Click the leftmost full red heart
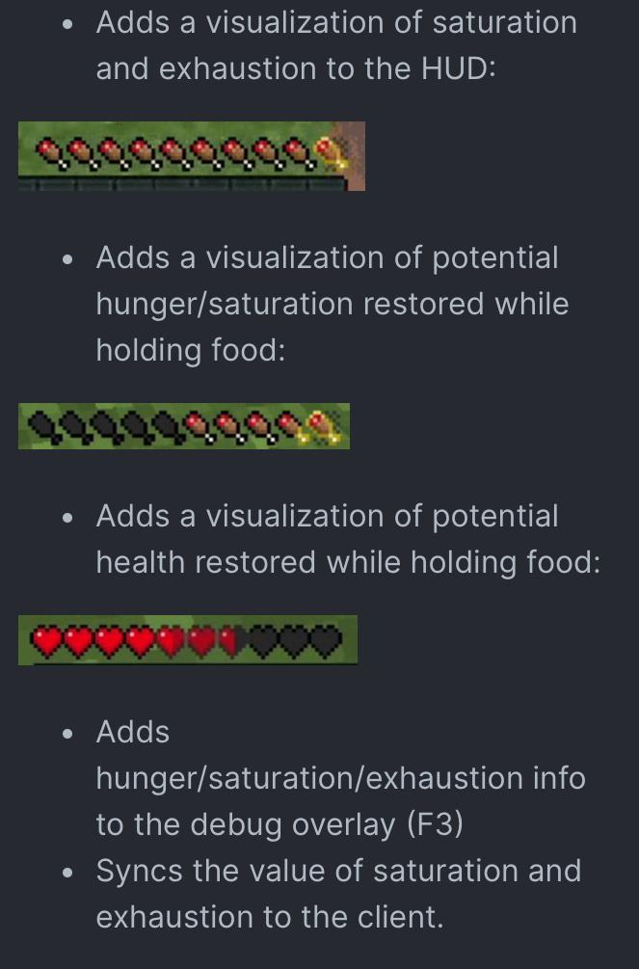 click(x=47, y=641)
